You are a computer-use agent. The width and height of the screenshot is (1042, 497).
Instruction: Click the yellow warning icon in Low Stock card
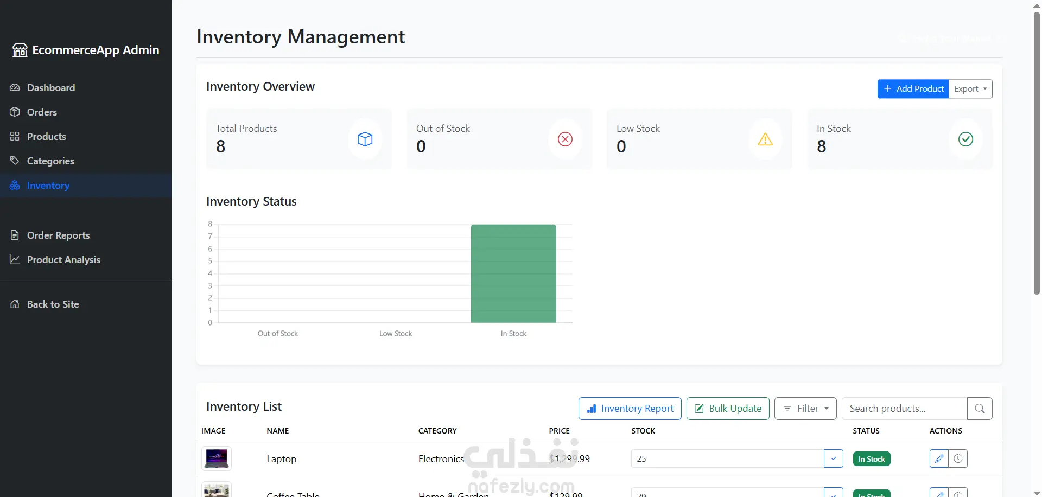(765, 139)
